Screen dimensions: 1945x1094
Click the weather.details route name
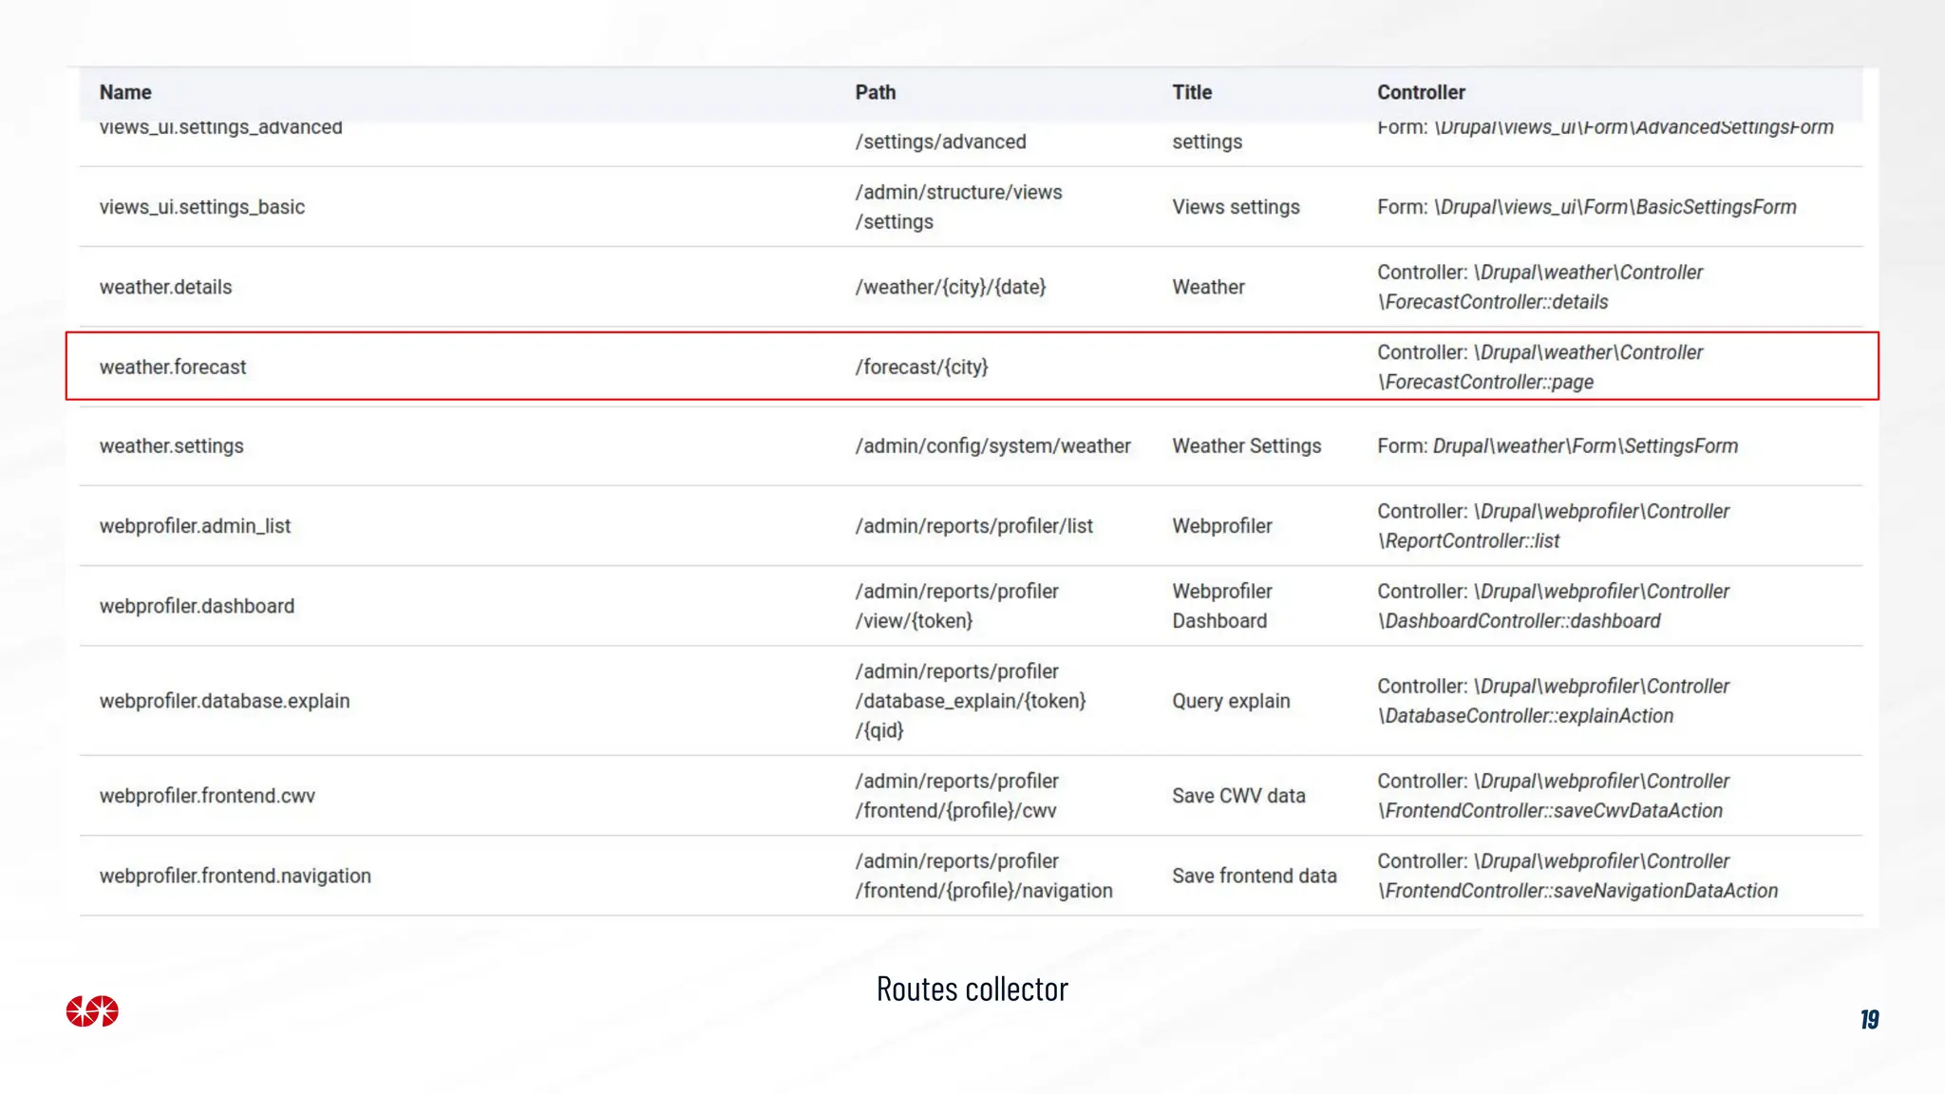165,287
